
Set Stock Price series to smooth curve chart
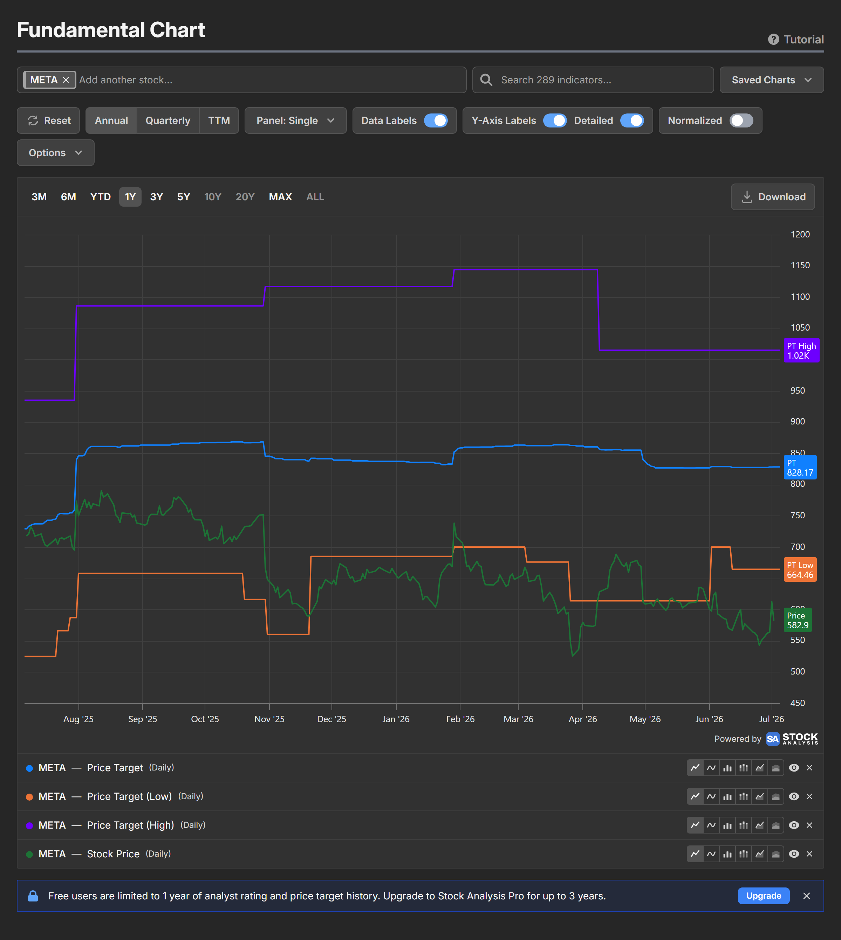(711, 853)
